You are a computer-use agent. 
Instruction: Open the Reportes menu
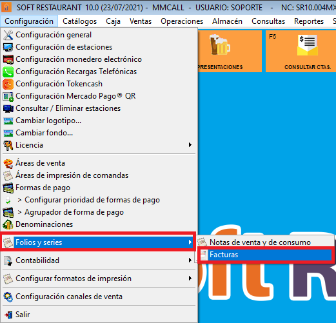(x=309, y=21)
